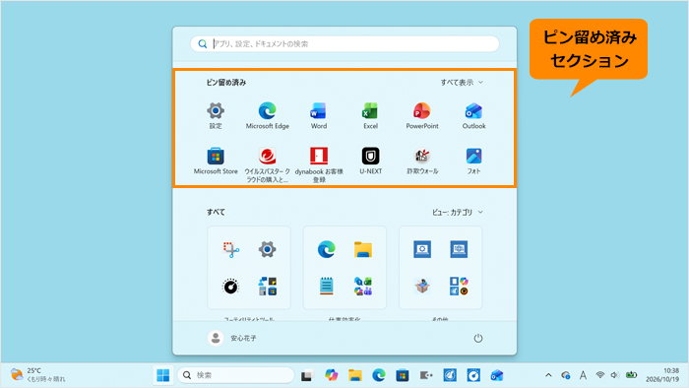689x388 pixels.
Task: Click the battery status tray icon
Action: coord(632,375)
